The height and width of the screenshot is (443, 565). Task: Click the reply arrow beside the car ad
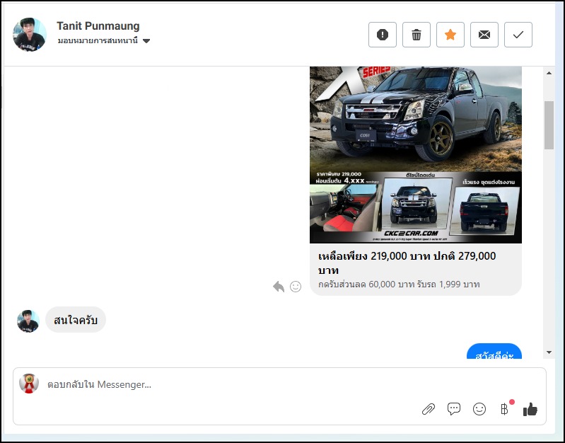(x=279, y=287)
